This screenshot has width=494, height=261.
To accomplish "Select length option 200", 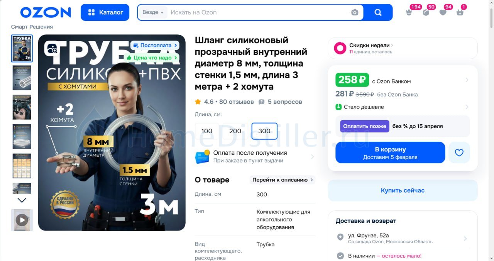I will (x=235, y=131).
